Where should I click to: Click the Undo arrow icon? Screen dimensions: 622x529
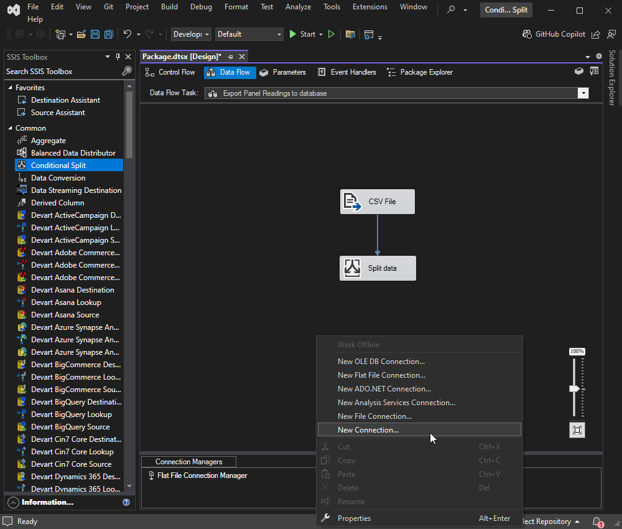click(x=127, y=34)
